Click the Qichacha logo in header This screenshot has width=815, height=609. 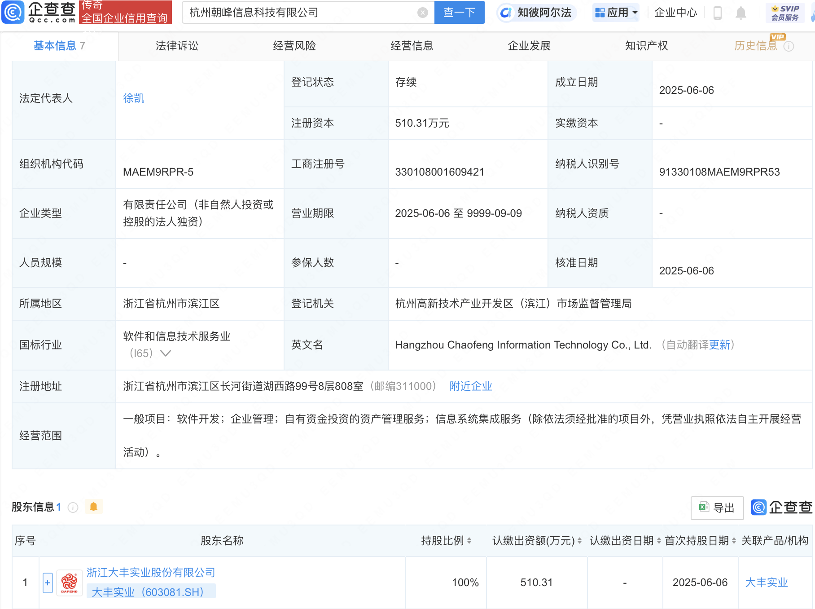tap(39, 12)
